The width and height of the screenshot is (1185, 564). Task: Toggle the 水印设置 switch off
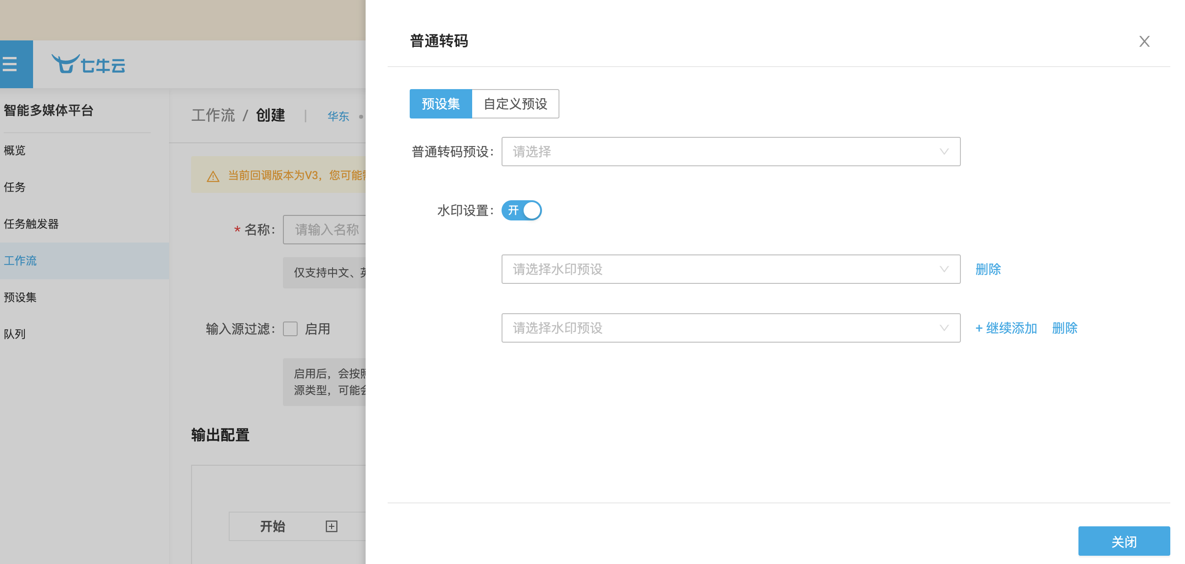point(521,210)
